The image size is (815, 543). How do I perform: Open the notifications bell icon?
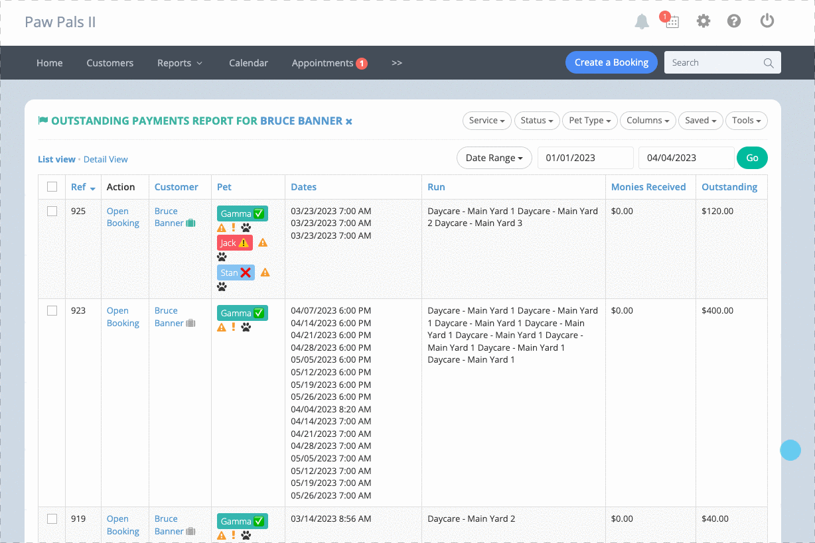click(642, 22)
